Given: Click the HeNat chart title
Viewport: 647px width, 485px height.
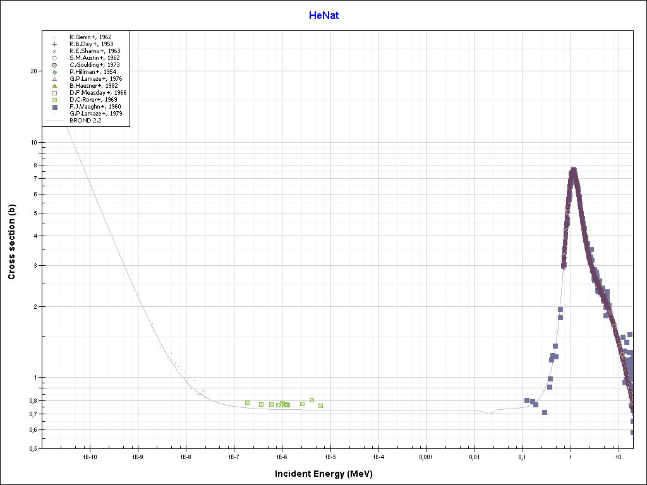Looking at the screenshot, I should [323, 16].
